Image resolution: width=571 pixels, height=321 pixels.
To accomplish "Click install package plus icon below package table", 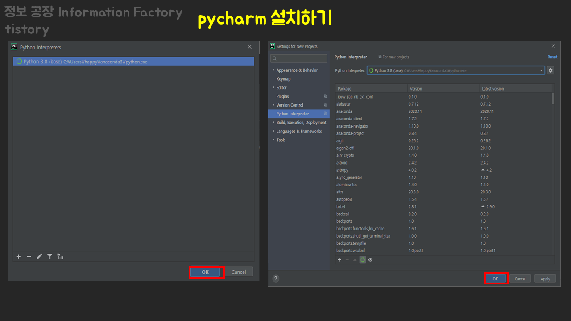I will point(339,259).
